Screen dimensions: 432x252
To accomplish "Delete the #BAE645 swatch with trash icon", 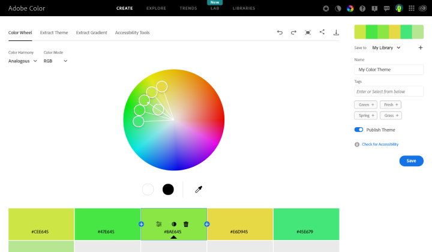I will pos(186,224).
